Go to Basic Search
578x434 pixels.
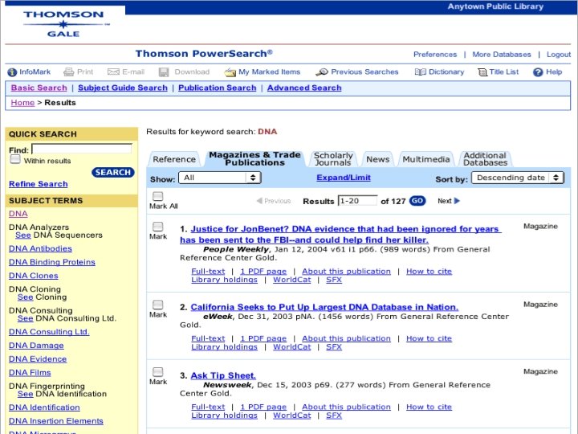click(x=39, y=88)
